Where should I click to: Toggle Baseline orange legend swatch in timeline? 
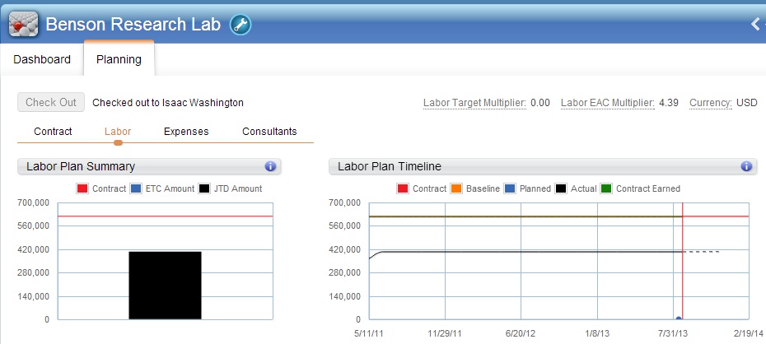[458, 188]
